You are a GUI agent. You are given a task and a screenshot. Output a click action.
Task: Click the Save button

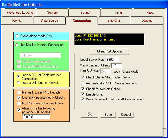108,115
